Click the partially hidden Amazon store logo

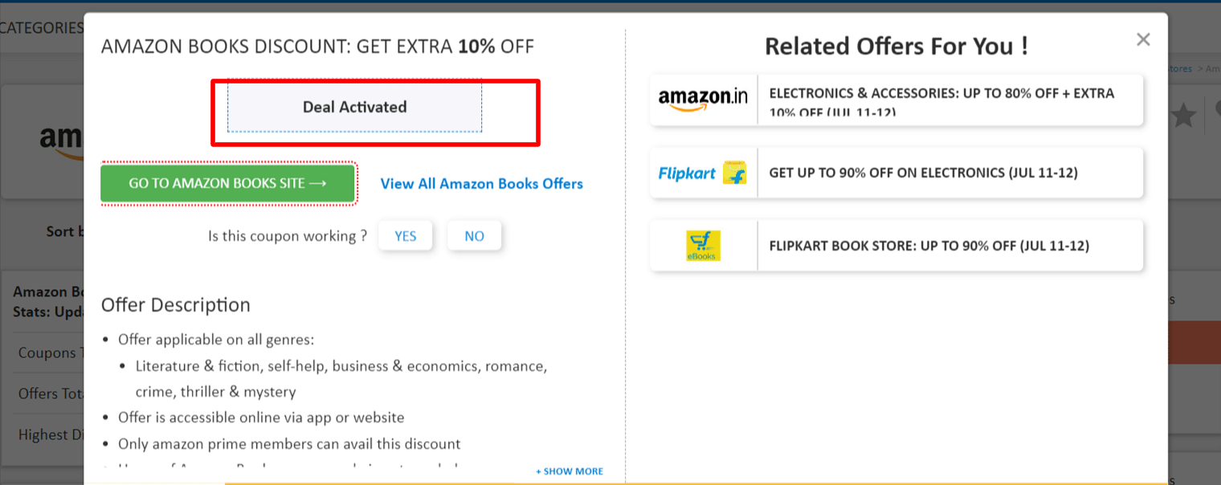(x=61, y=142)
